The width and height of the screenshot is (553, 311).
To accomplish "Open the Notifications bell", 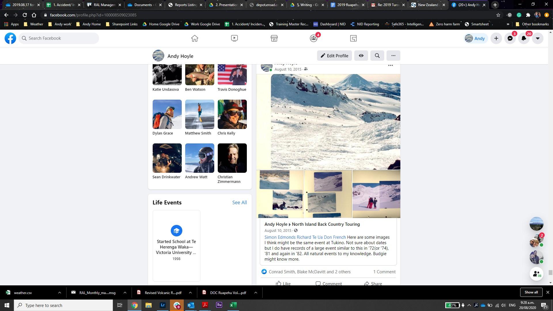I will point(524,38).
